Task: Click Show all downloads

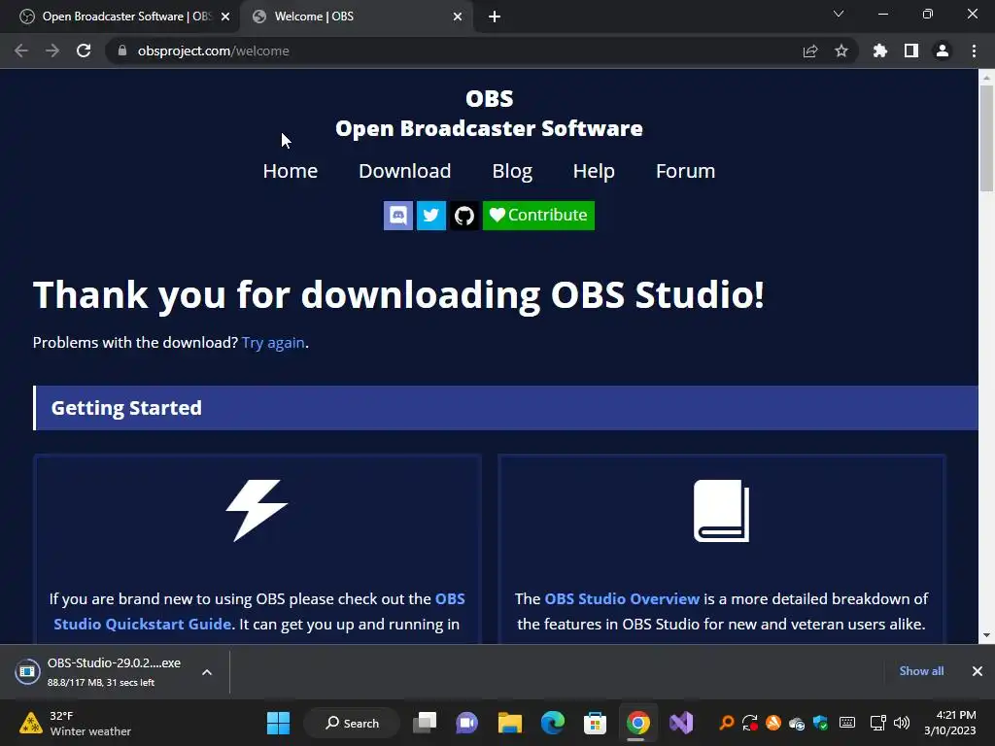Action: coord(921,671)
